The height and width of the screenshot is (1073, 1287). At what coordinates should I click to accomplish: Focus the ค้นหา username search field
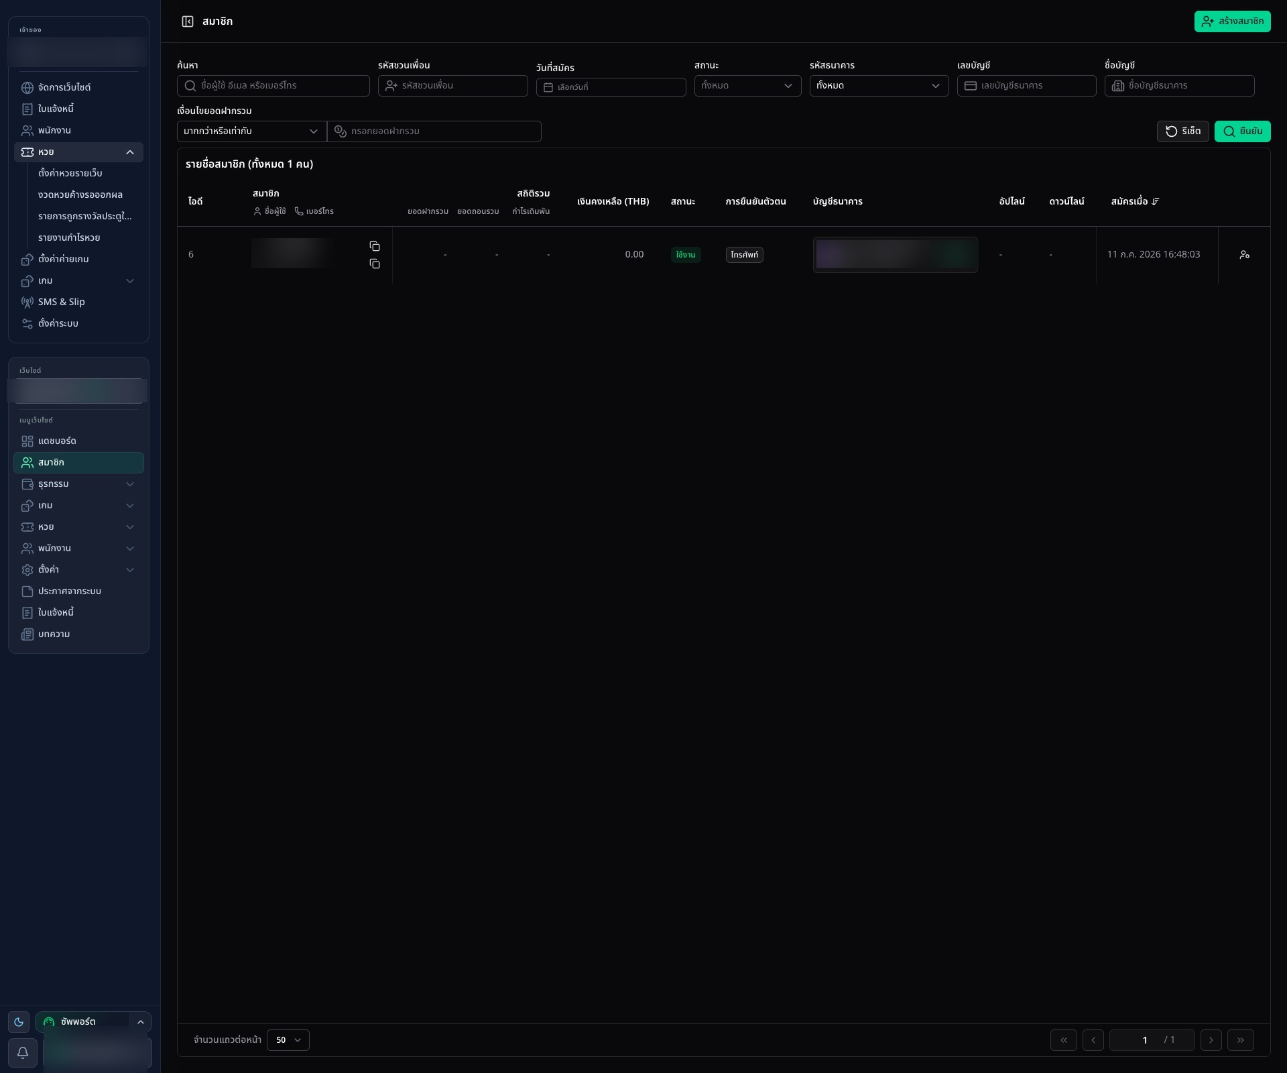(x=273, y=86)
